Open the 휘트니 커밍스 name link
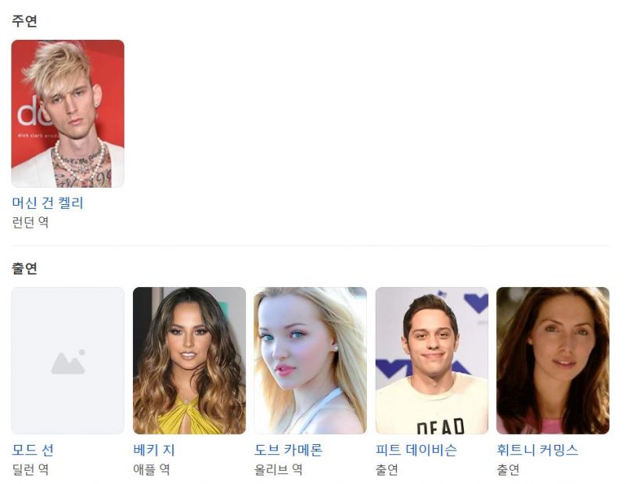The width and height of the screenshot is (626, 484). click(538, 450)
